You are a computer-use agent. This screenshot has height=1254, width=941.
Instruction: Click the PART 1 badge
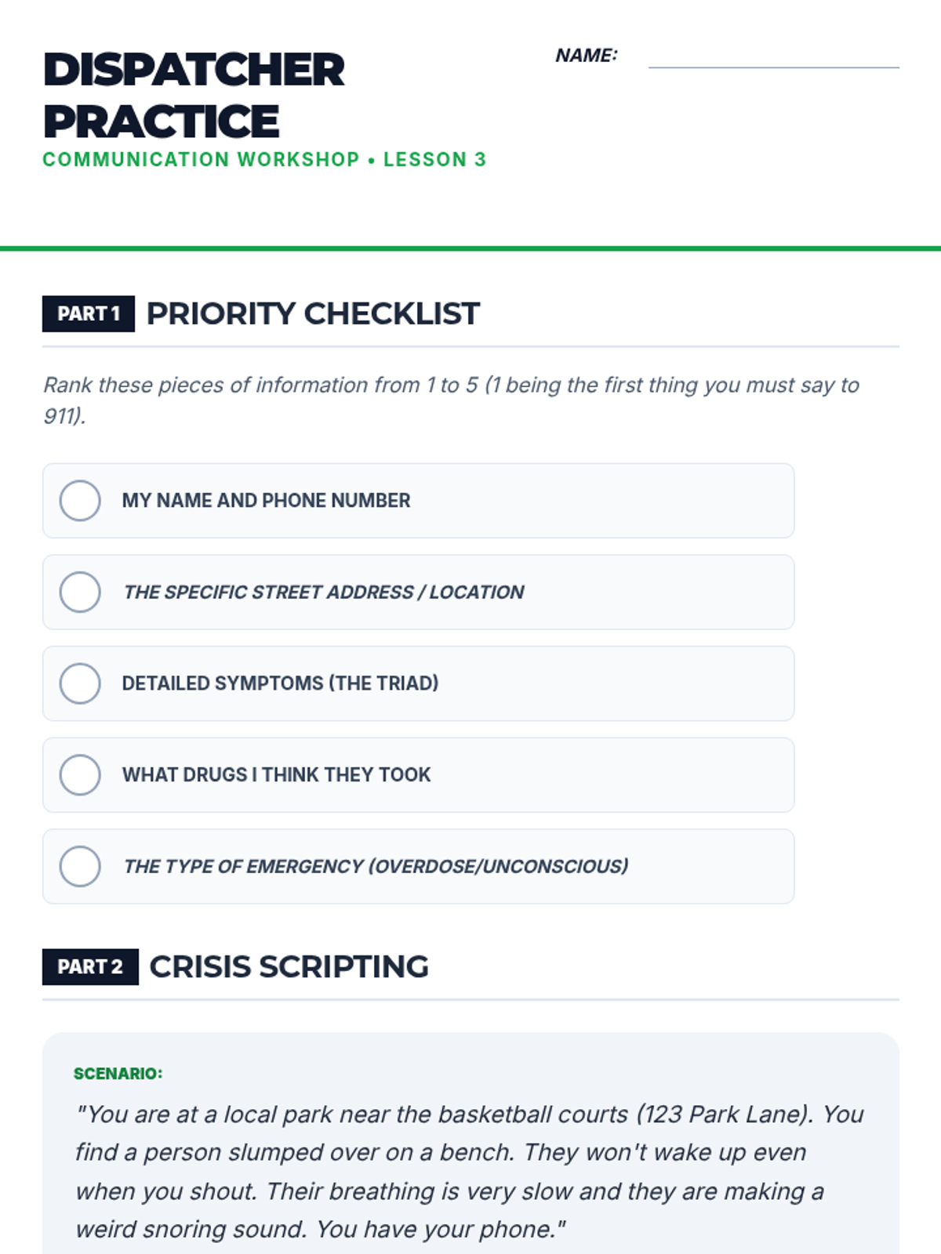pyautogui.click(x=89, y=313)
